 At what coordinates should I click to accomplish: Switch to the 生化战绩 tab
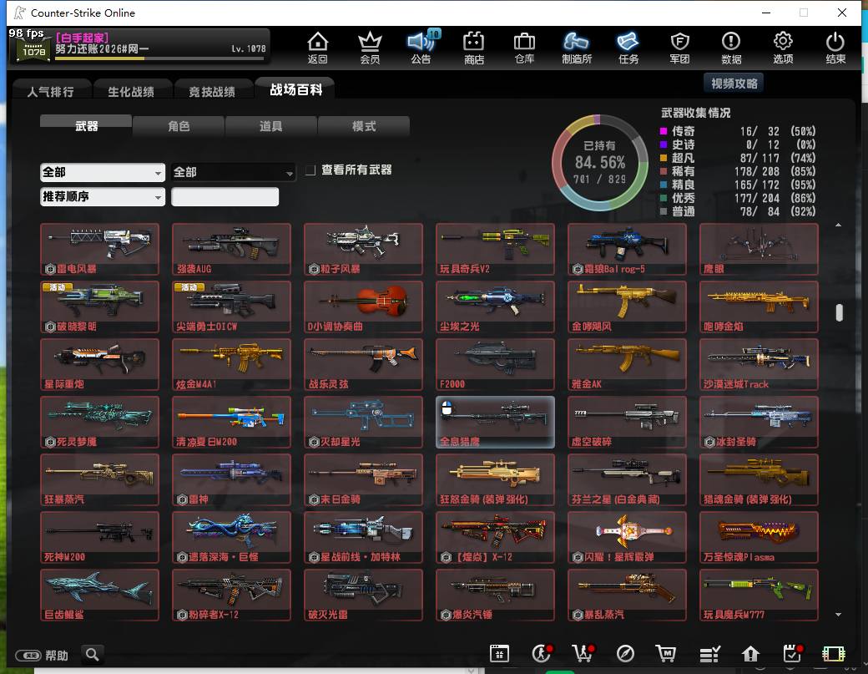coord(131,92)
